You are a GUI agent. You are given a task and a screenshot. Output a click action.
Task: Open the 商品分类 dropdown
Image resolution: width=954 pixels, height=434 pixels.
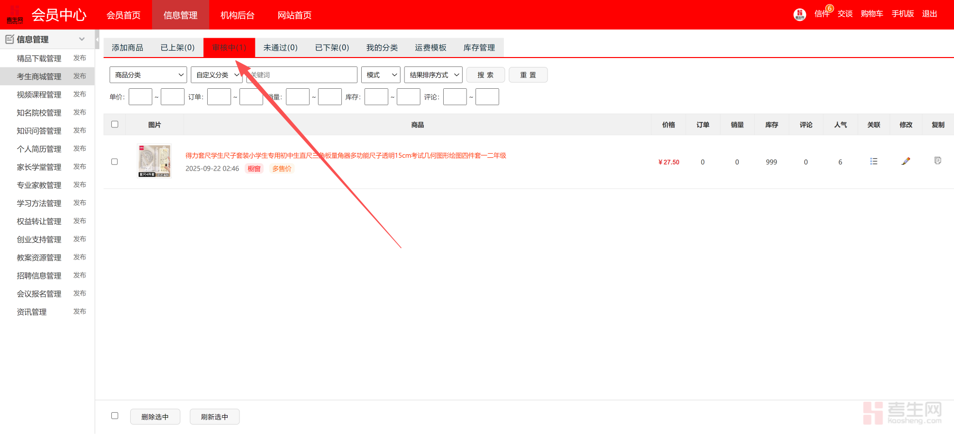148,75
